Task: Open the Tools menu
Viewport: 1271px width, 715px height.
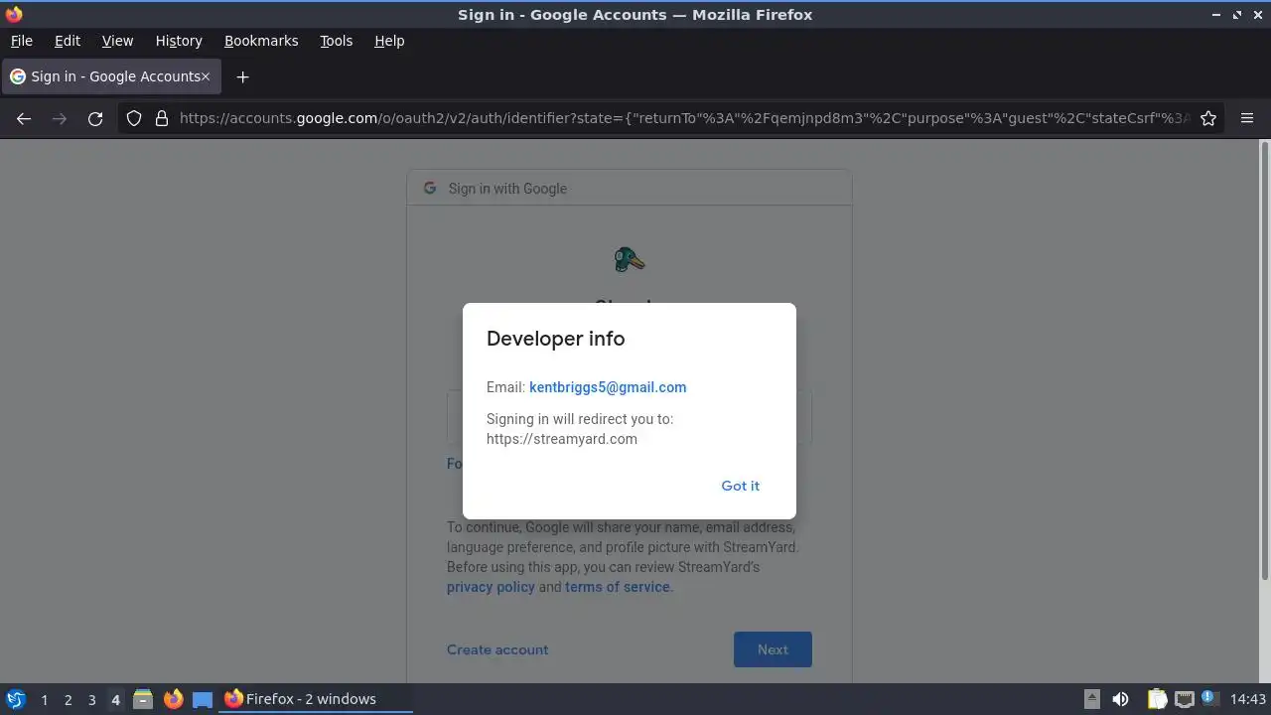Action: [336, 41]
